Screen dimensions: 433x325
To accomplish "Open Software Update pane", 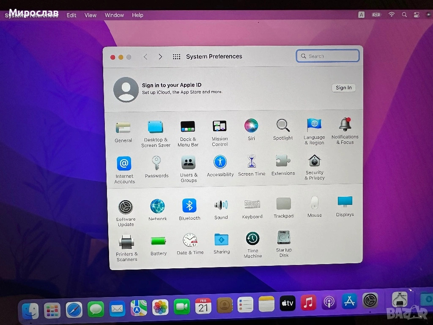I will click(126, 207).
